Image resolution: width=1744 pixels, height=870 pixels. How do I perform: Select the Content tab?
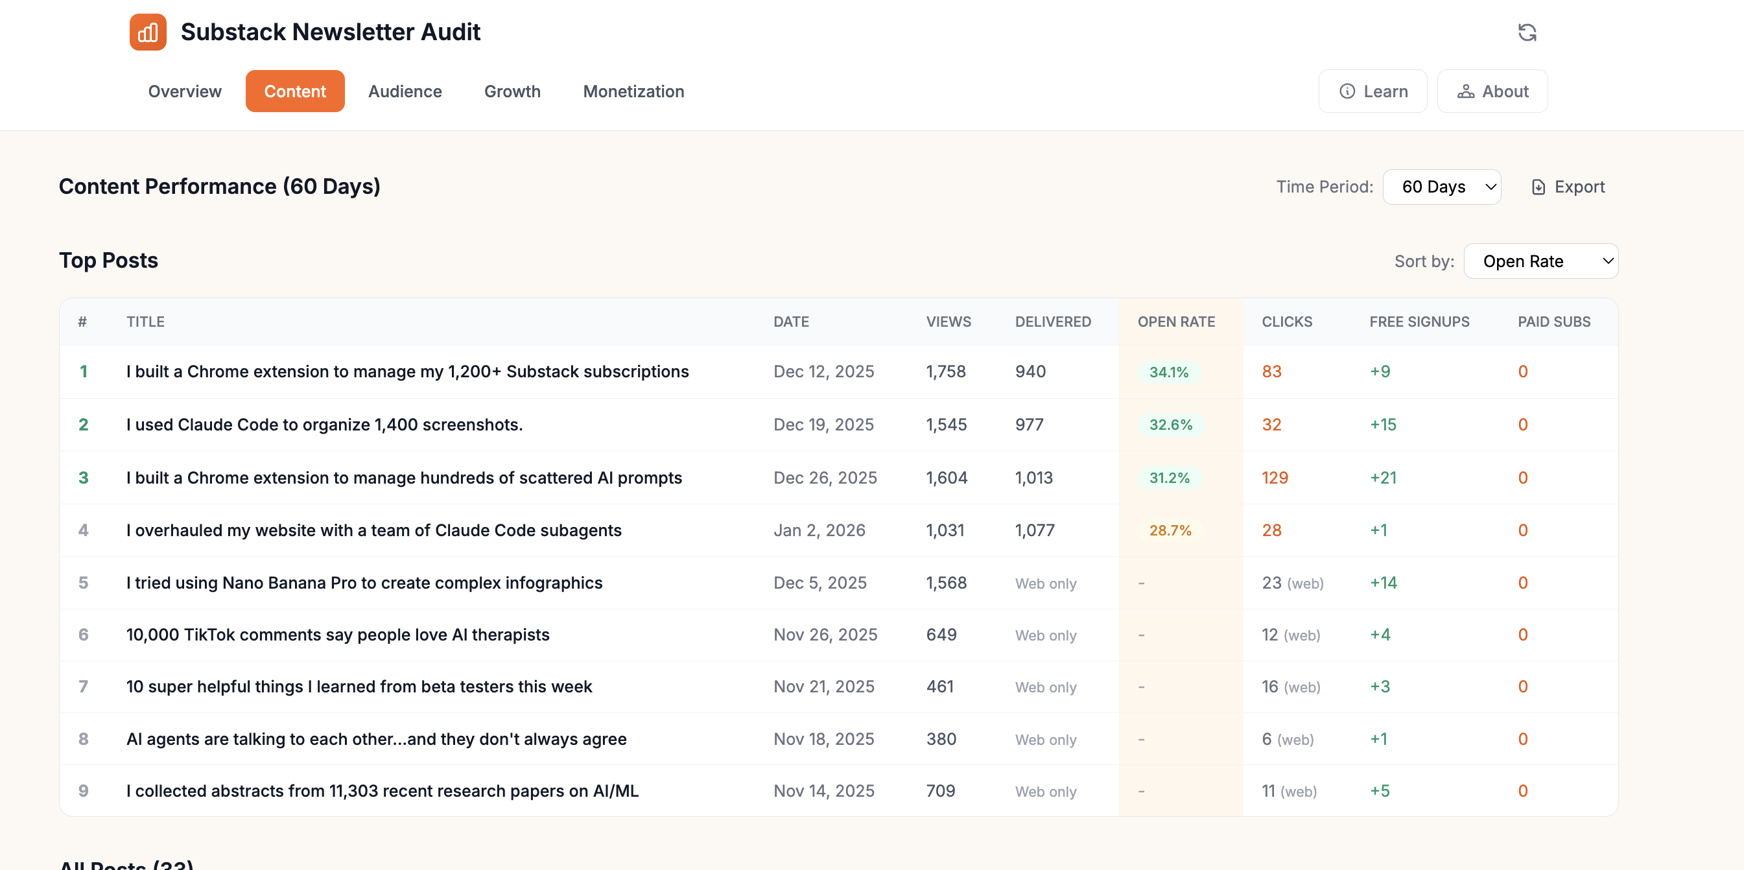click(294, 91)
